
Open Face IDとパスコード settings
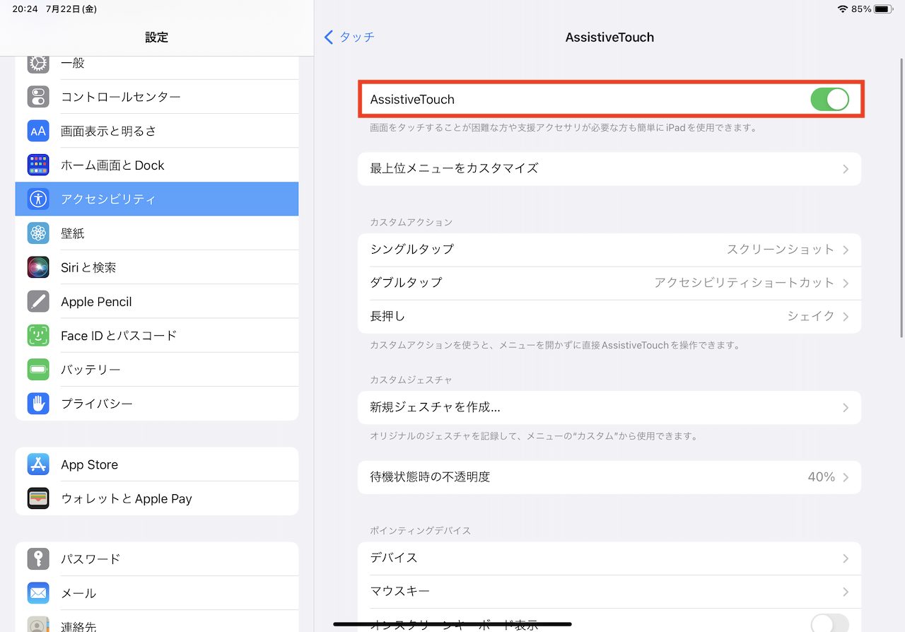157,335
